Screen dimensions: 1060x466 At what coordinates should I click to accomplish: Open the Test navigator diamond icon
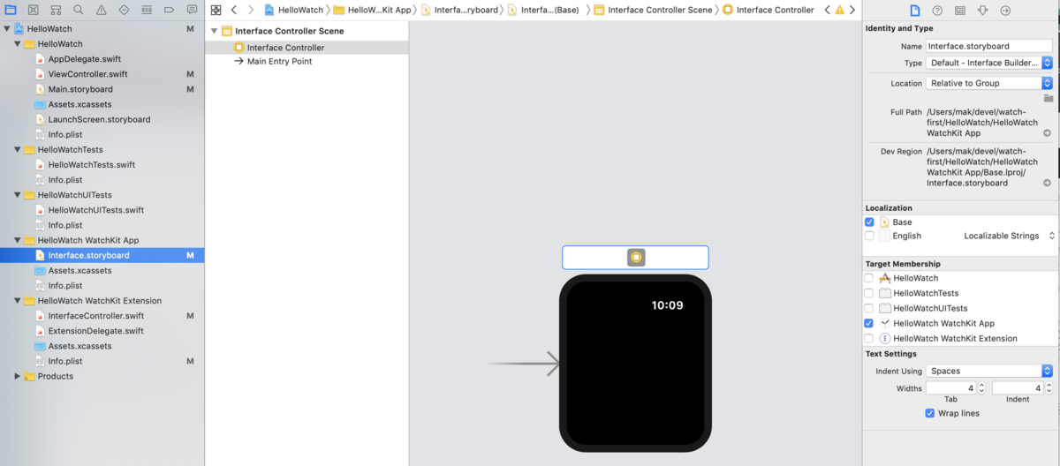[124, 10]
